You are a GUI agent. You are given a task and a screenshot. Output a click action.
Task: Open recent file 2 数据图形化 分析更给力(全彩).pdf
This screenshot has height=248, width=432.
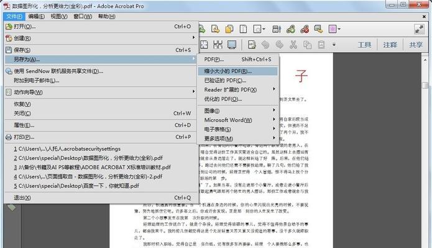click(101, 158)
